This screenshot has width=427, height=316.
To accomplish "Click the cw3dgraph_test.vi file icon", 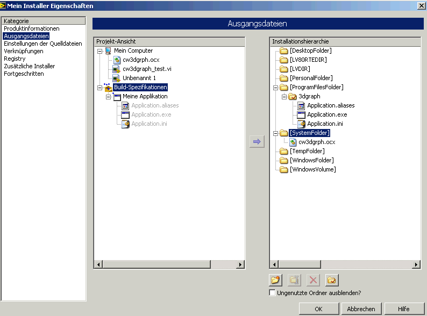I will [117, 69].
